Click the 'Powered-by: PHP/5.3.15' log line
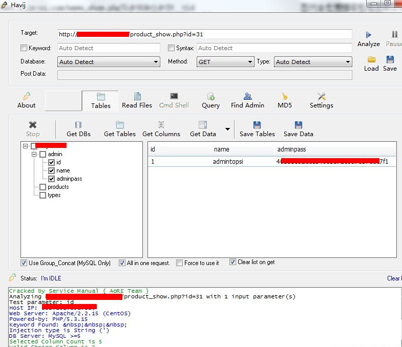 click(48, 319)
